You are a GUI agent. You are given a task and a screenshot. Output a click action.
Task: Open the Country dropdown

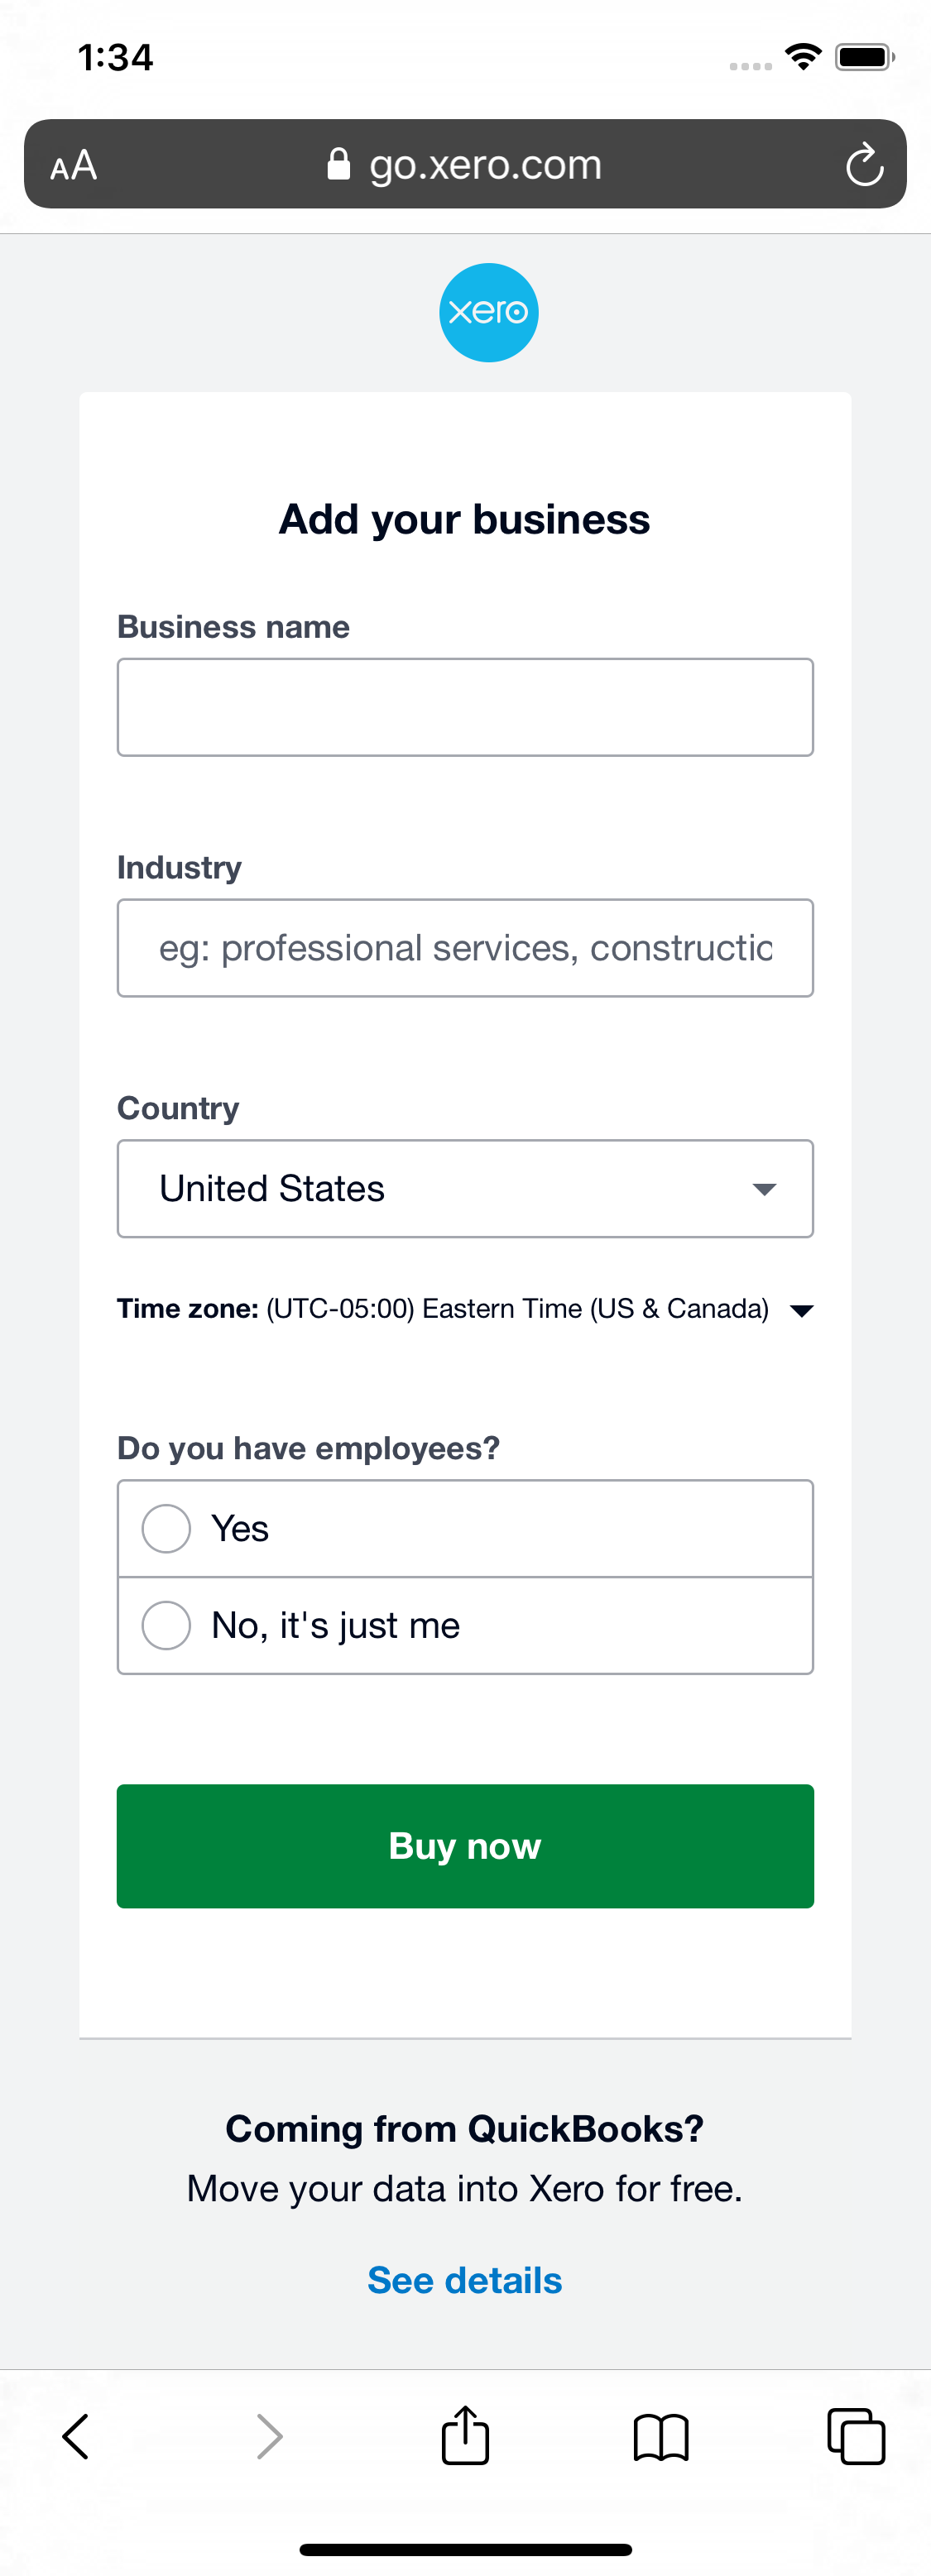click(465, 1189)
